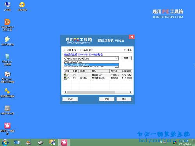
Task: Click the colorful tools icon in taskbar
Action: click(x=52, y=142)
